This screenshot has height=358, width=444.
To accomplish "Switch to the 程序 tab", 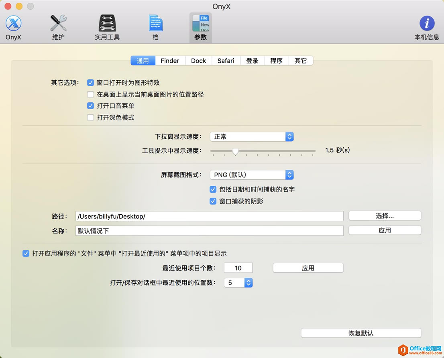I will tap(276, 61).
